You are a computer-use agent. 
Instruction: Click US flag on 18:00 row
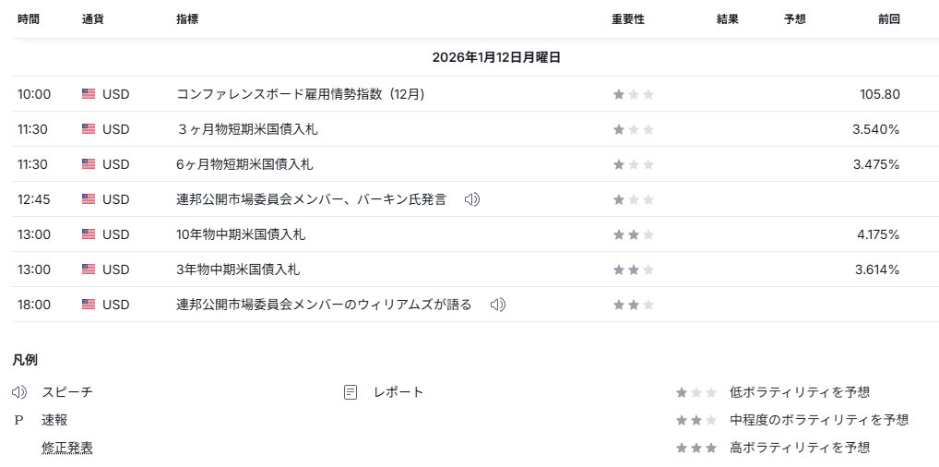coord(89,305)
